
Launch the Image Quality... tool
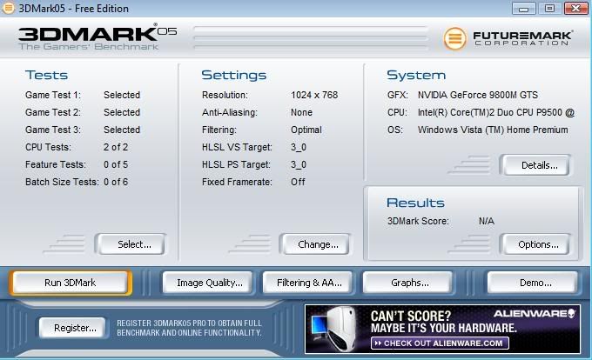click(208, 283)
